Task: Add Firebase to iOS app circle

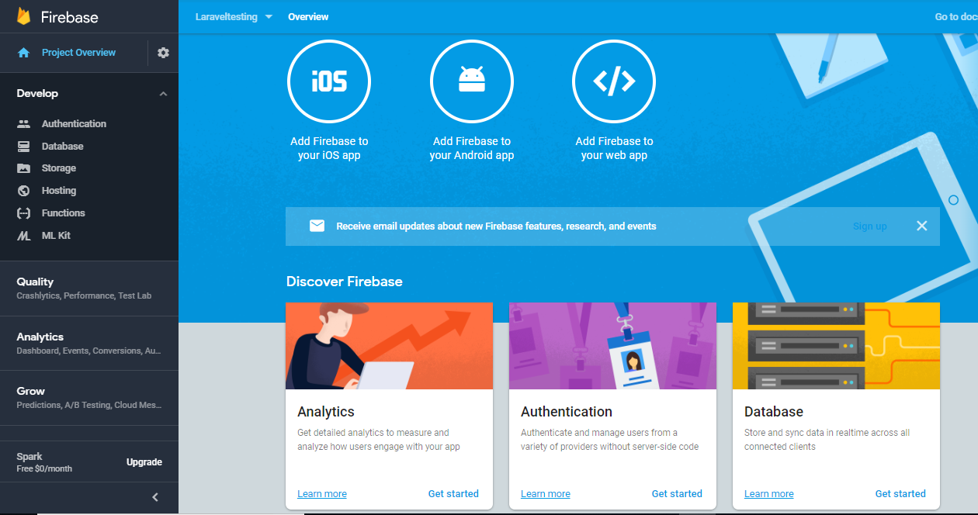Action: tap(329, 81)
